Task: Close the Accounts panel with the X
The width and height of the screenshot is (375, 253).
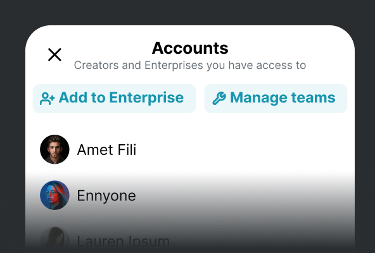Action: [54, 54]
